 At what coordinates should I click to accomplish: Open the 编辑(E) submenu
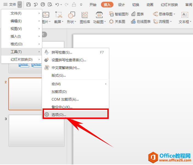click(21, 21)
